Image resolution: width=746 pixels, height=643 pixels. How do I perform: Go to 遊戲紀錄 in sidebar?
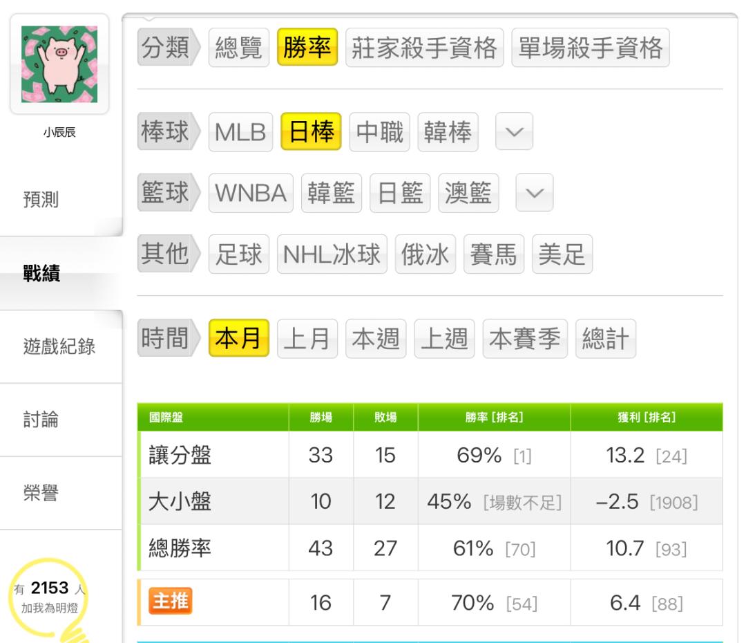pos(59,346)
